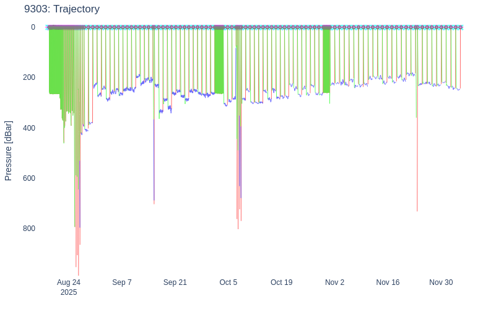The image size is (483, 319).
Task: Click the '600' y-axis tick label
Action: (28, 178)
